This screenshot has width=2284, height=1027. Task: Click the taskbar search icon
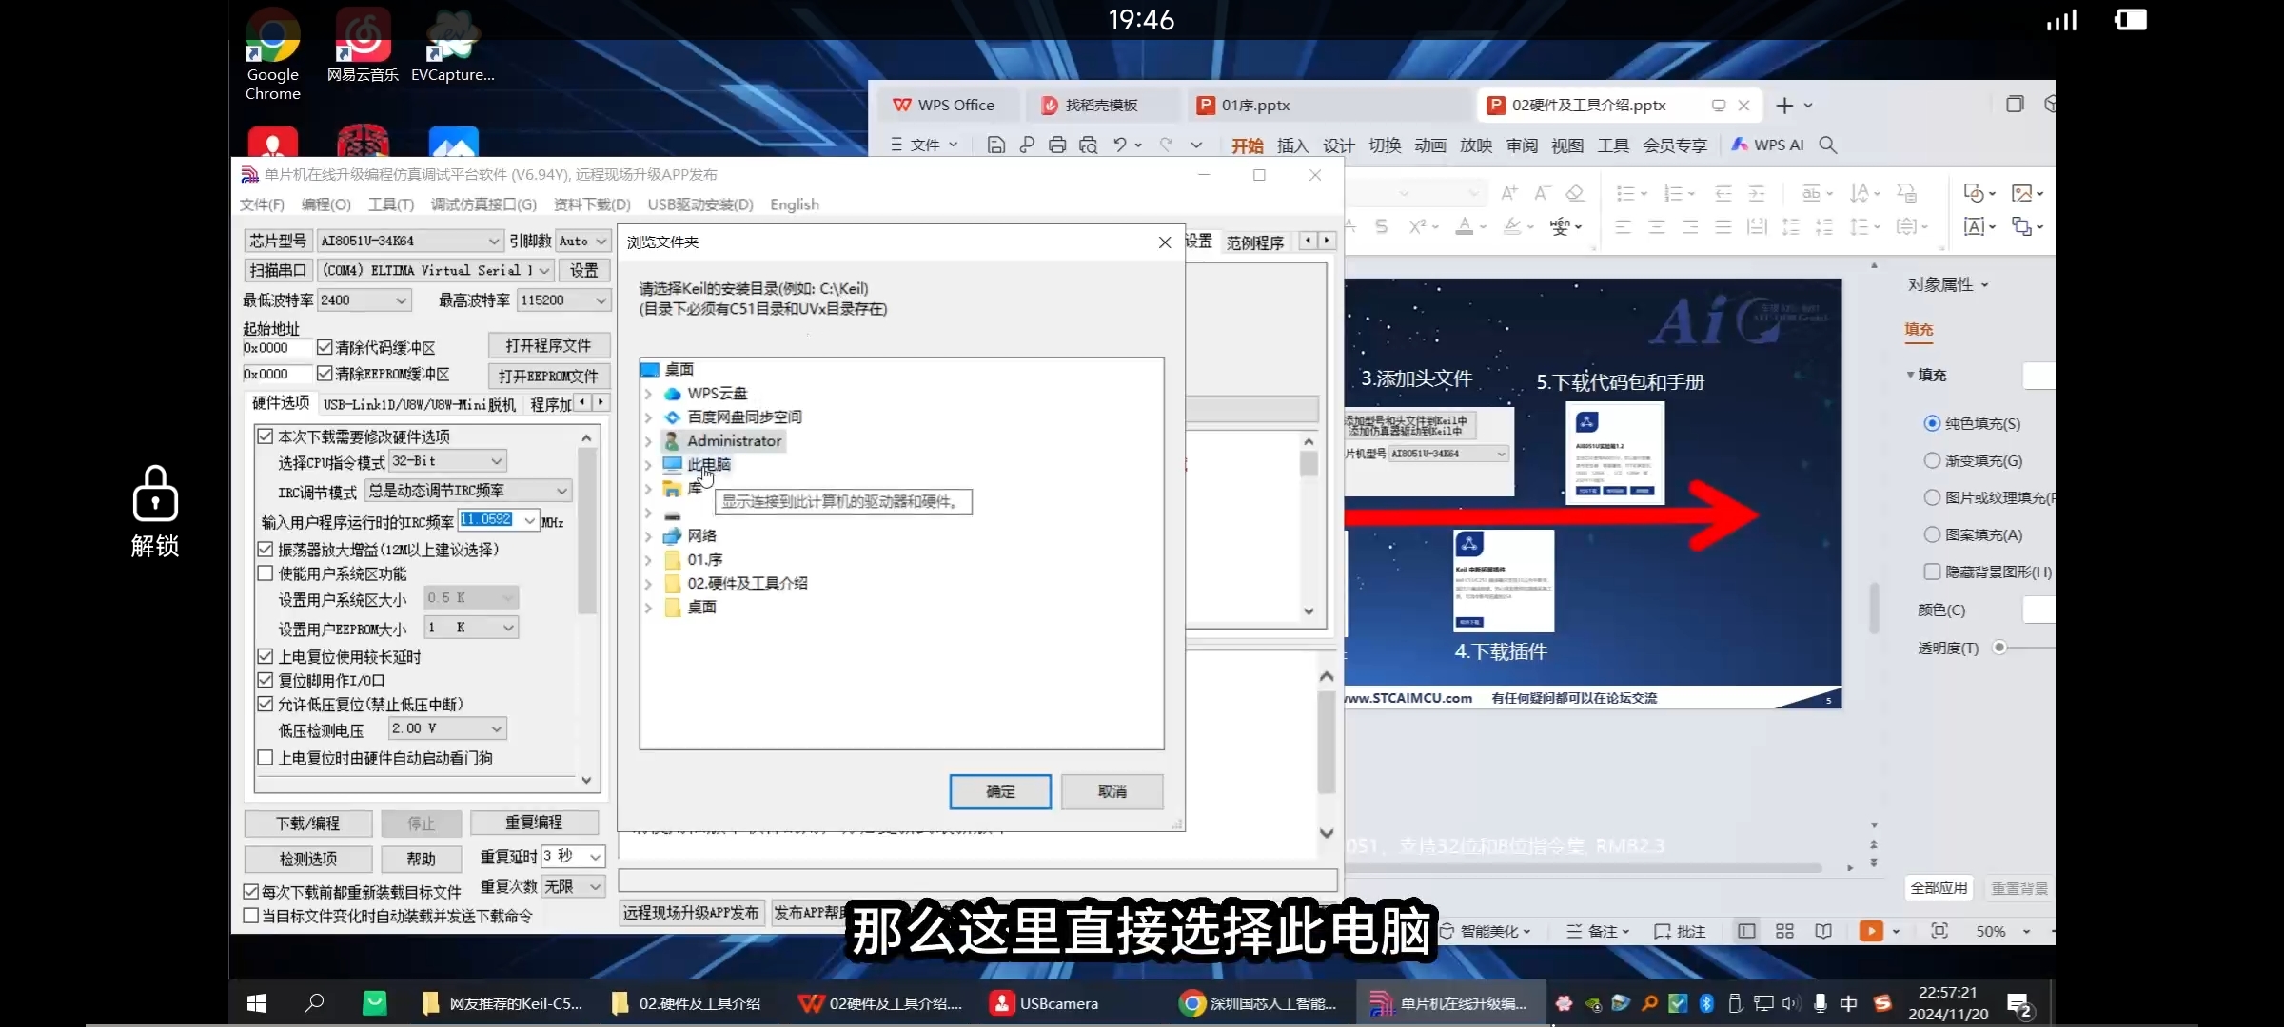(314, 1003)
